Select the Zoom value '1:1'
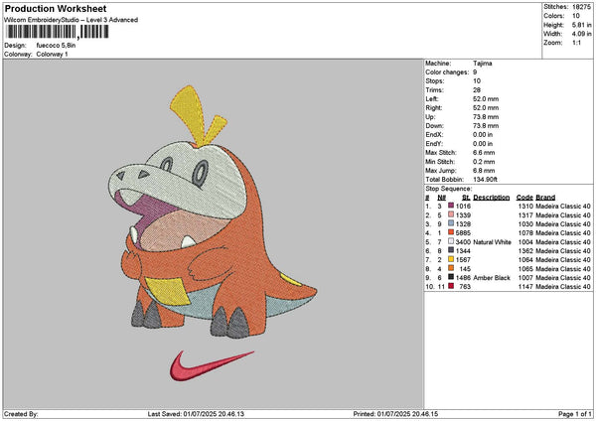596x421 pixels. click(576, 43)
